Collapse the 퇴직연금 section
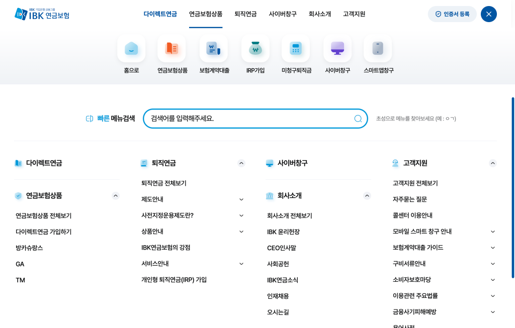Screen dimensions: 515x328 pyautogui.click(x=241, y=163)
